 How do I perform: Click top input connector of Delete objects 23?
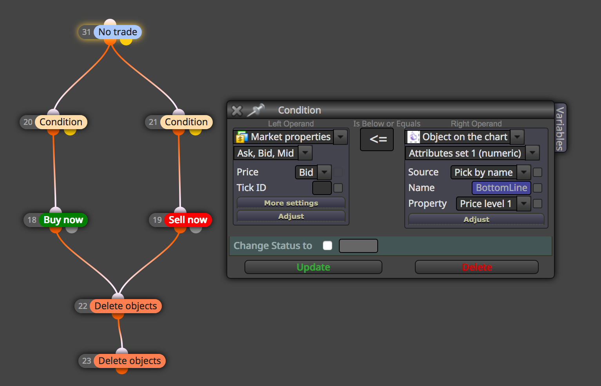(x=122, y=351)
